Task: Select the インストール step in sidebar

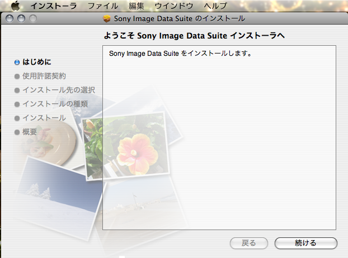Action: (x=44, y=118)
